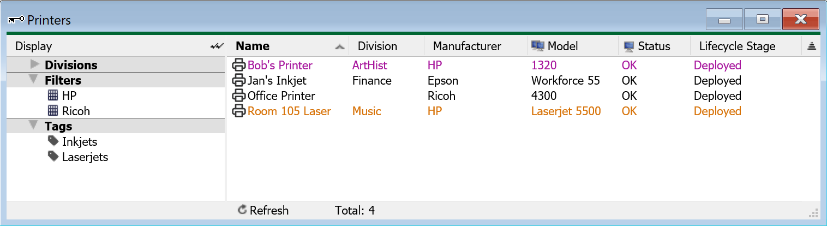Select the Laserjets tag
Image resolution: width=827 pixels, height=226 pixels.
click(85, 157)
